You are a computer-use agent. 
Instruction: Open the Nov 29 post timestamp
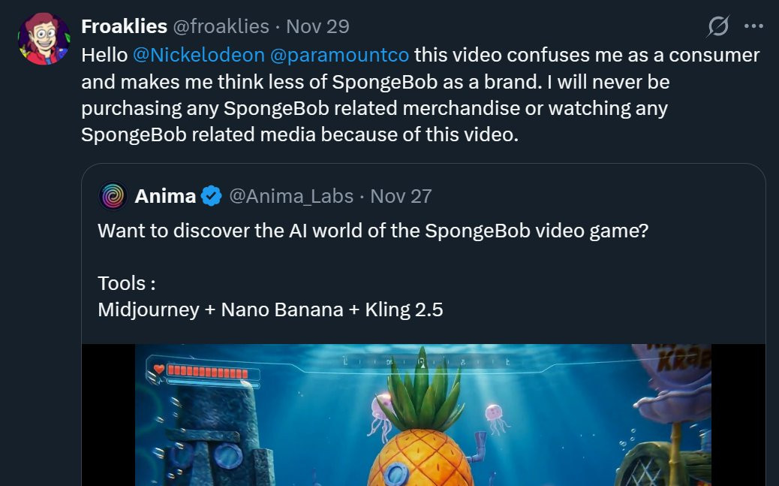click(x=318, y=27)
